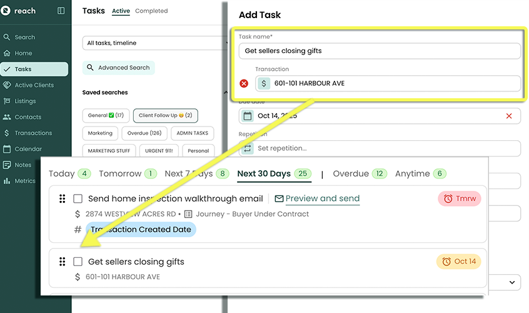
Task: Open Metrics from the sidebar
Action: [x=25, y=181]
